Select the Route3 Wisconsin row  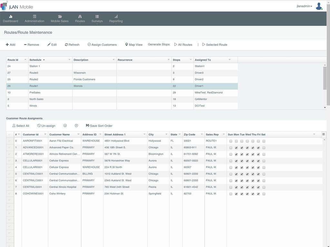coord(122,73)
